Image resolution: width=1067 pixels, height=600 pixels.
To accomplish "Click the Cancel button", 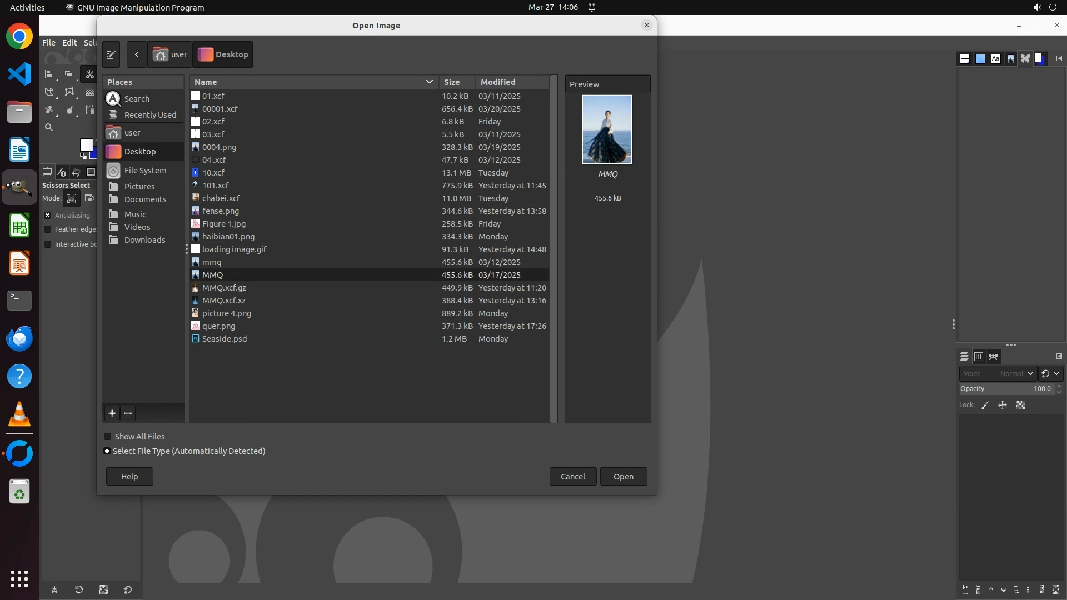I will (572, 477).
